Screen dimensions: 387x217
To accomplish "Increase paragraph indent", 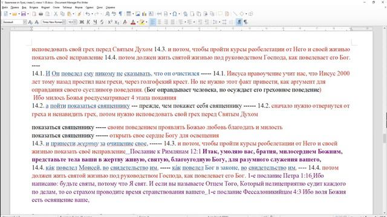I will pyautogui.click(x=200, y=22).
